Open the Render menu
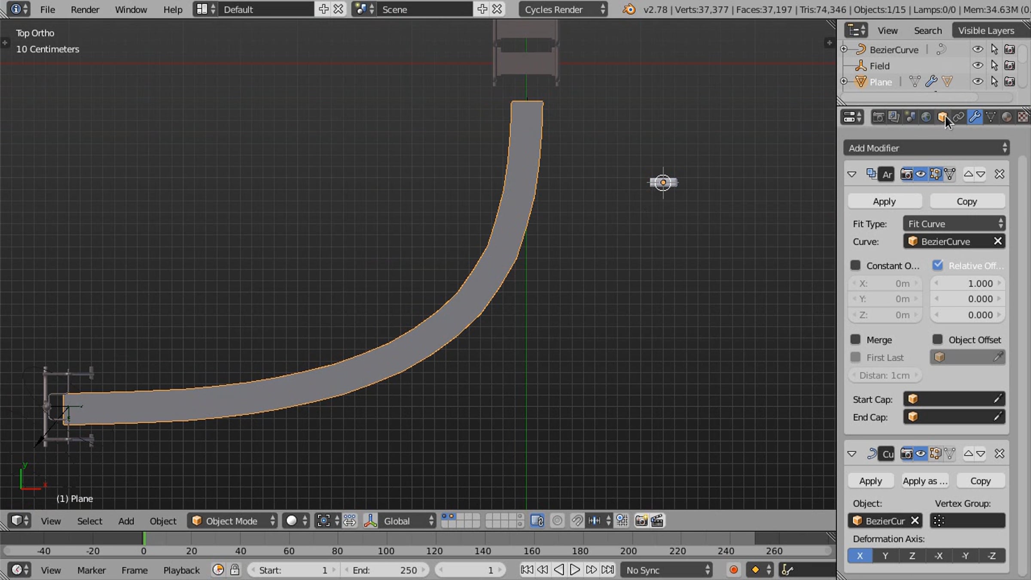The height and width of the screenshot is (580, 1031). 85,9
